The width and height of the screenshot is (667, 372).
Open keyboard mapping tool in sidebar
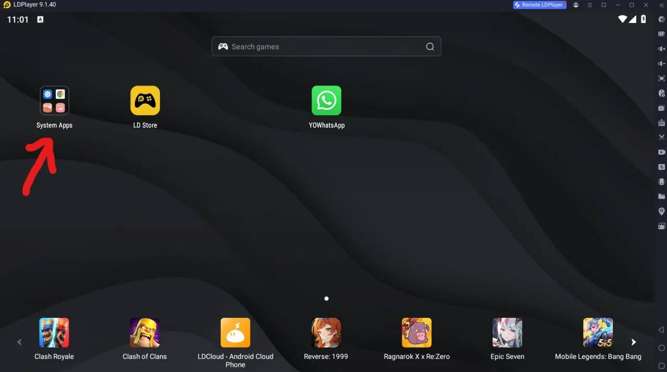[x=662, y=34]
